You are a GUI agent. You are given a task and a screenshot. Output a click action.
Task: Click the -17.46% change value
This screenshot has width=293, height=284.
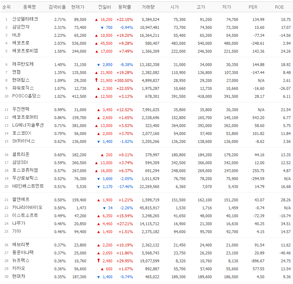[x=125, y=187]
